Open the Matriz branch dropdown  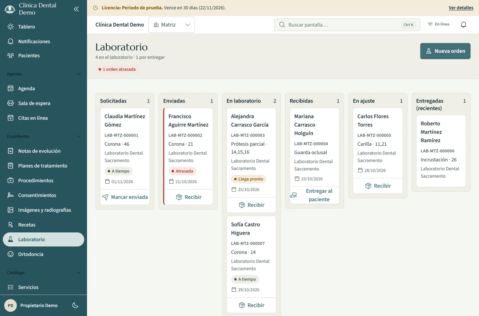click(172, 25)
